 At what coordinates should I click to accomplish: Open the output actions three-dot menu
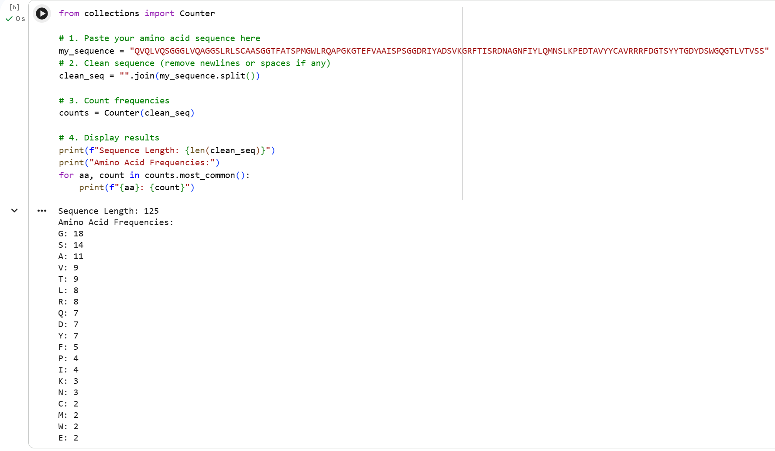[x=42, y=211]
